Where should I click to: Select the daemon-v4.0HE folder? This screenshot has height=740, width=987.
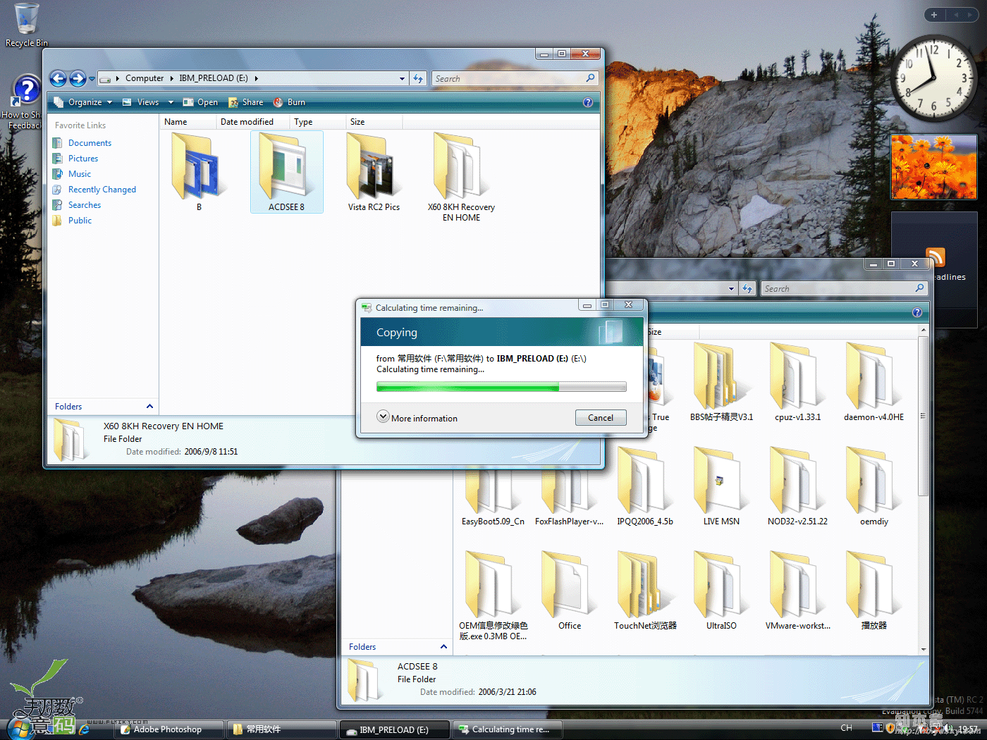tap(873, 382)
